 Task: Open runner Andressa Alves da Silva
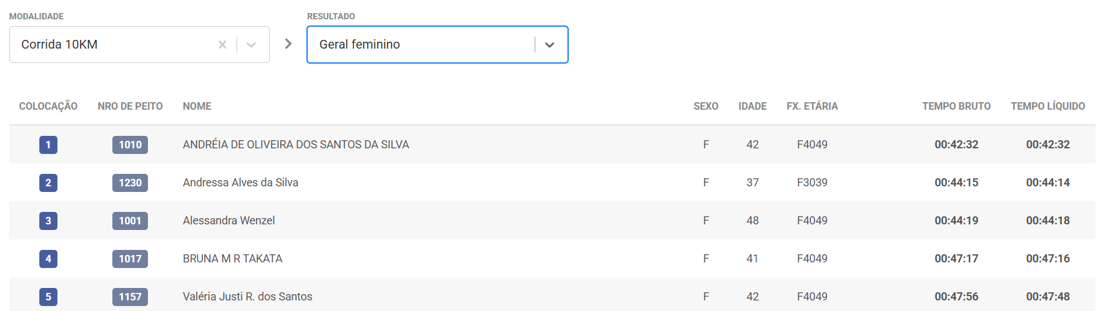coord(240,183)
